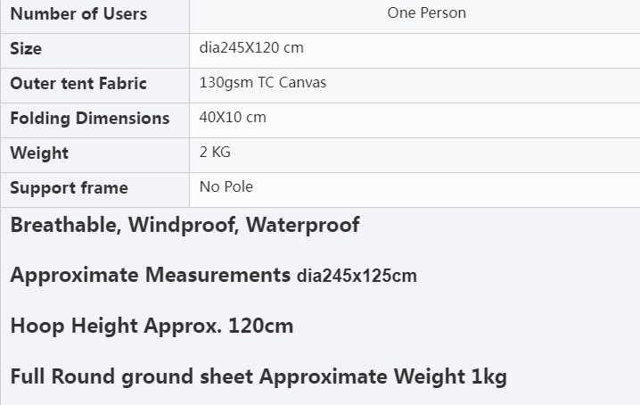Click the Approximate Measurements text

(x=151, y=275)
